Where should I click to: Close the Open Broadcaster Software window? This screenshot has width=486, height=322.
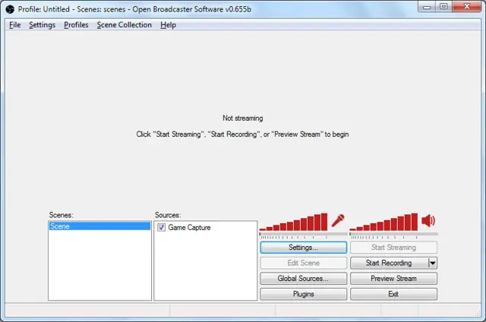(467, 7)
